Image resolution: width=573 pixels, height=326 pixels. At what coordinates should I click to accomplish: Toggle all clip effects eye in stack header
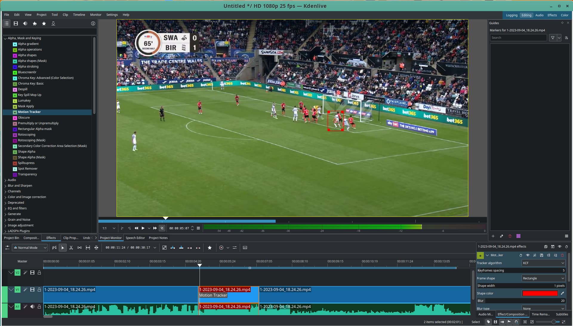(560, 247)
